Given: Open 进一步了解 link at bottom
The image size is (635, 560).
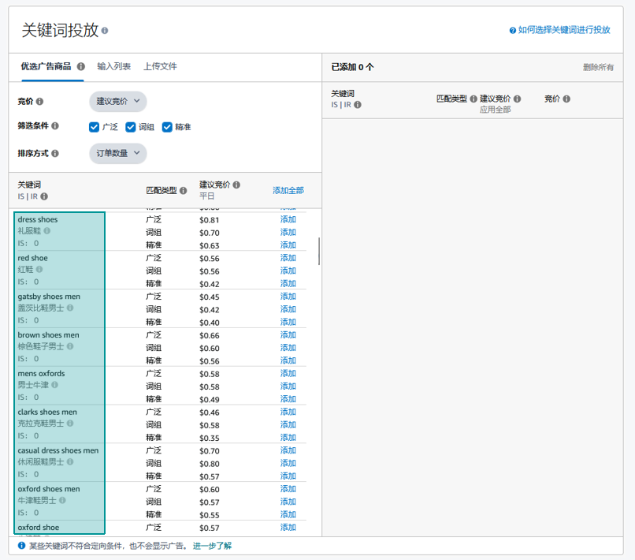Looking at the screenshot, I should [212, 546].
